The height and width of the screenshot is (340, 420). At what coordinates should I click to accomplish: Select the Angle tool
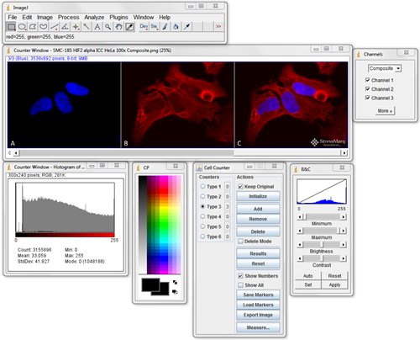click(65, 27)
